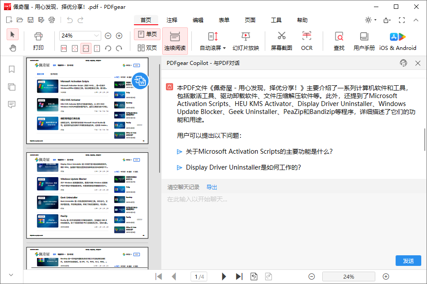Click the small printer icon in quick access bar

(x=52, y=20)
